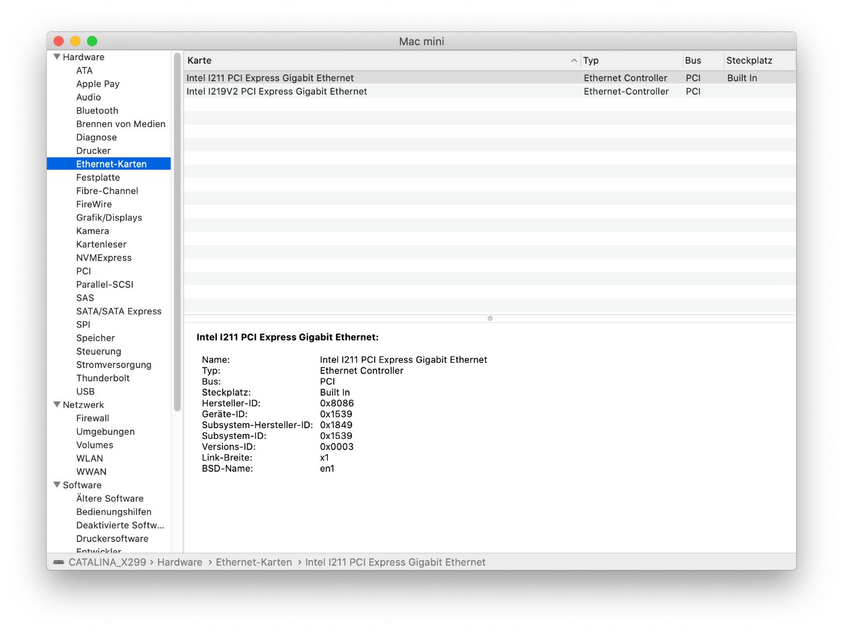The image size is (843, 632).
Task: Show Volumes under Netzwerk
Action: click(95, 445)
